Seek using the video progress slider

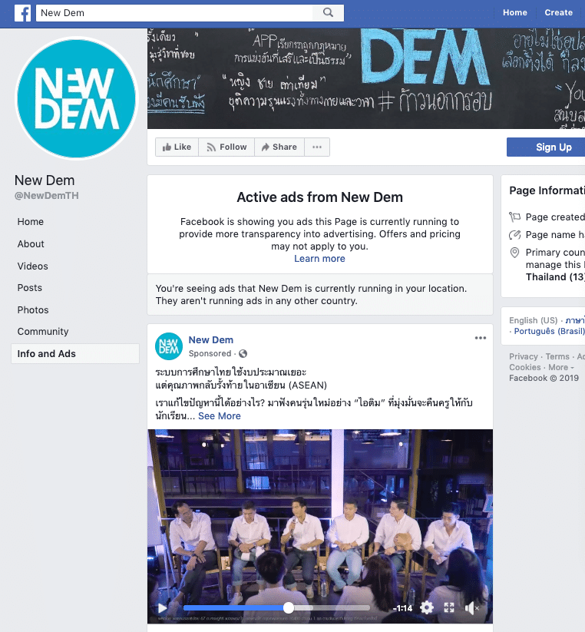tap(276, 608)
